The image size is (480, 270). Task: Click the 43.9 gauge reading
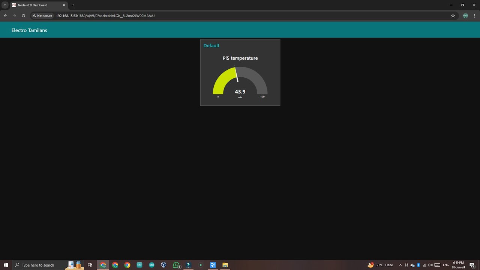point(240,91)
